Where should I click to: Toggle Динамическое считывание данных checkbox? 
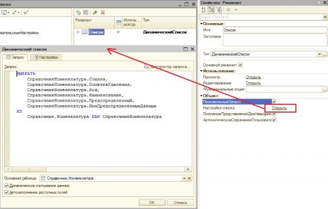click(x=6, y=185)
